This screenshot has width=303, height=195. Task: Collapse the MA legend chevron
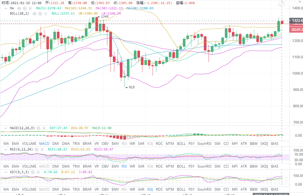tap(6, 8)
